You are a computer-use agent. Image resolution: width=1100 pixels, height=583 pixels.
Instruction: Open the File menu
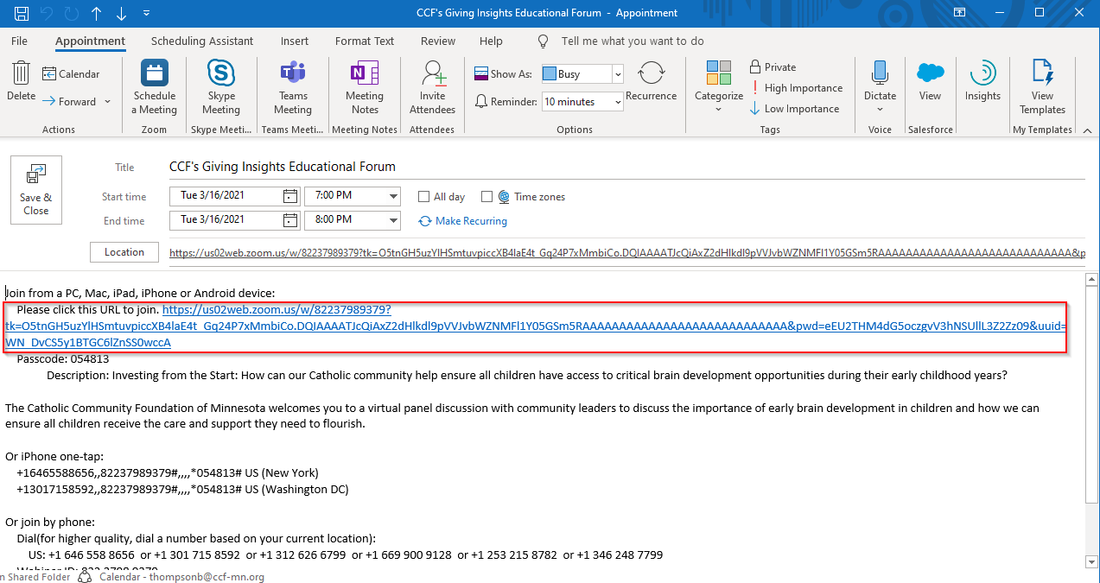point(19,41)
